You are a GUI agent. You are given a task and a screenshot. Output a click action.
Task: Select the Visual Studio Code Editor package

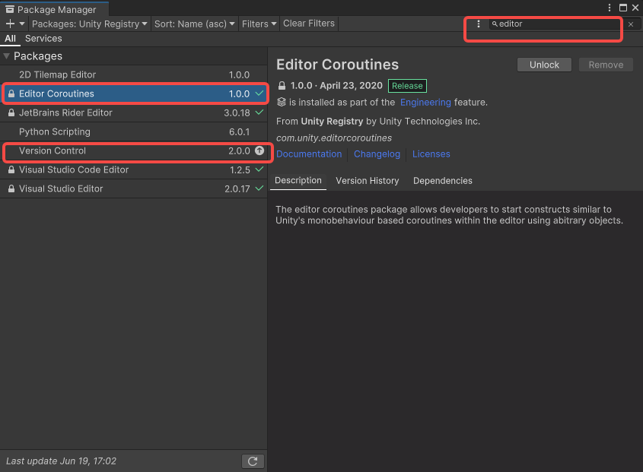[134, 169]
